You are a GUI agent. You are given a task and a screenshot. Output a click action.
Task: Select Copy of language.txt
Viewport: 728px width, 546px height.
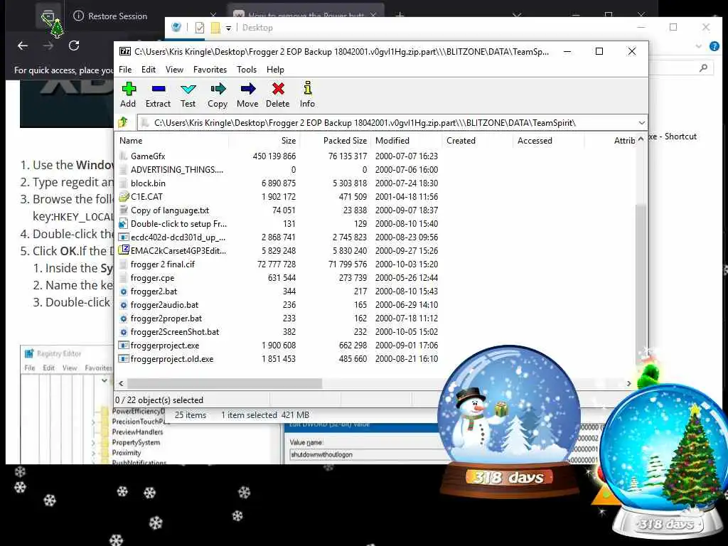170,210
